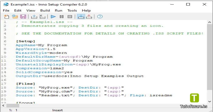Click the Flags: keyword on line 20

(x=138, y=95)
